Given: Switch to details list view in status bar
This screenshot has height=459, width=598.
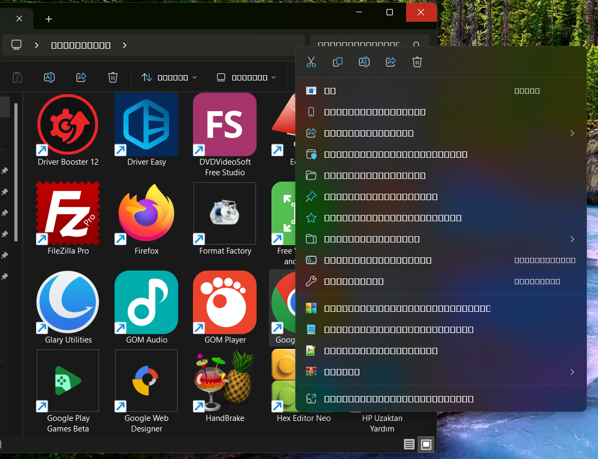Looking at the screenshot, I should (409, 444).
